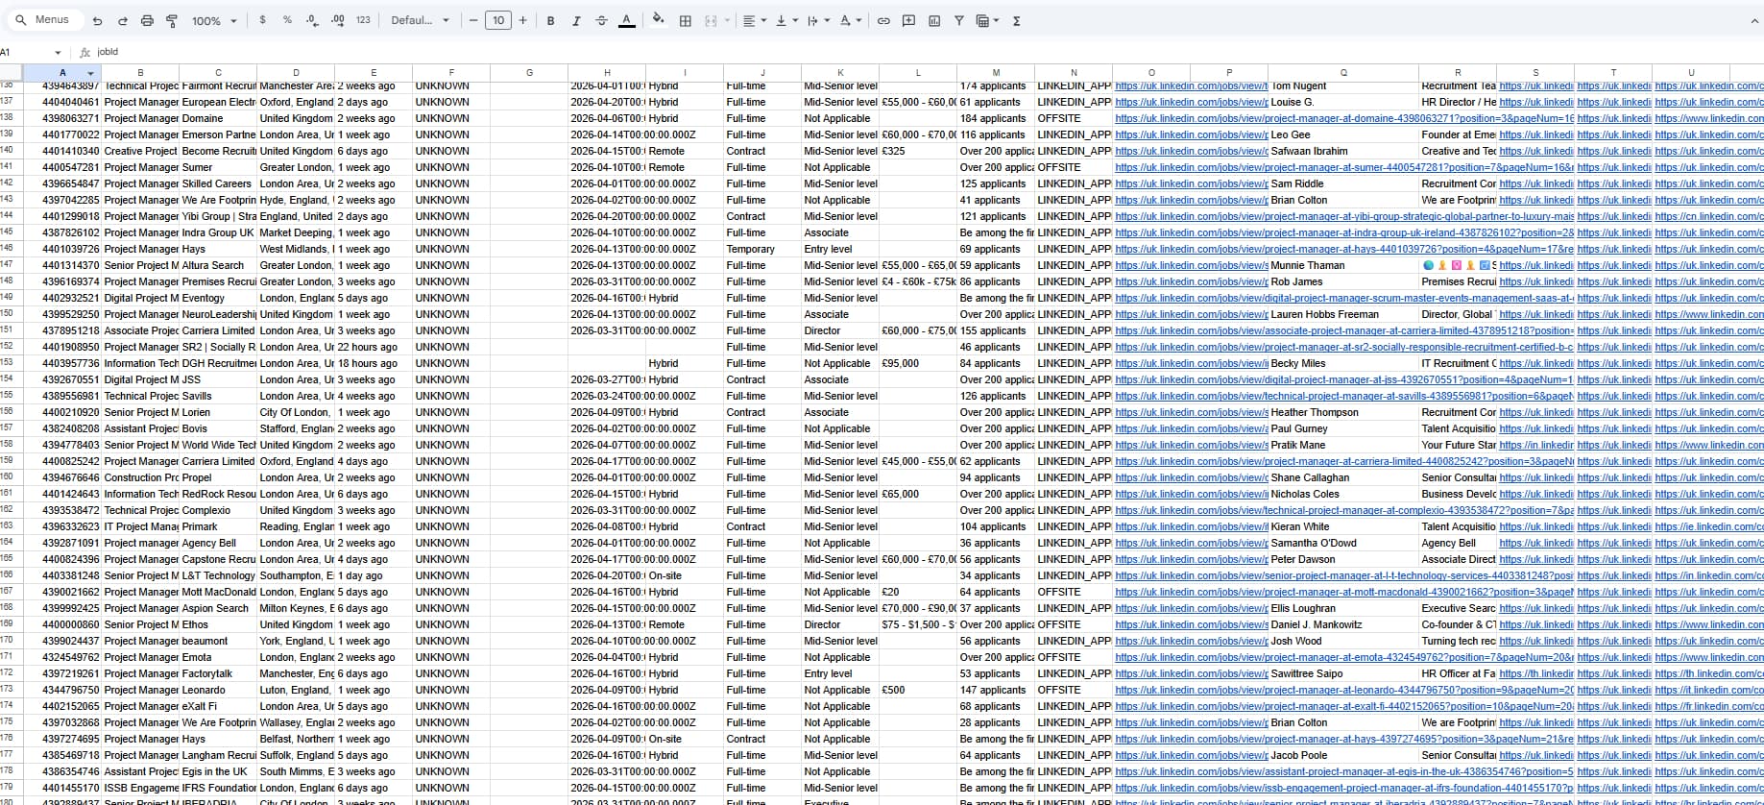Image resolution: width=1764 pixels, height=805 pixels.
Task: Increase font size with plus button
Action: click(x=522, y=20)
